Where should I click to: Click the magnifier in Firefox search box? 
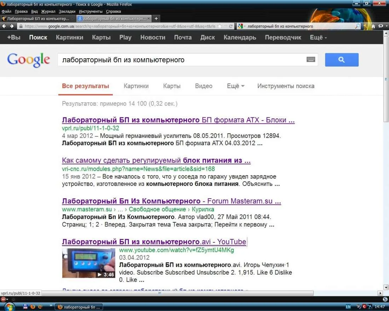pyautogui.click(x=357, y=26)
